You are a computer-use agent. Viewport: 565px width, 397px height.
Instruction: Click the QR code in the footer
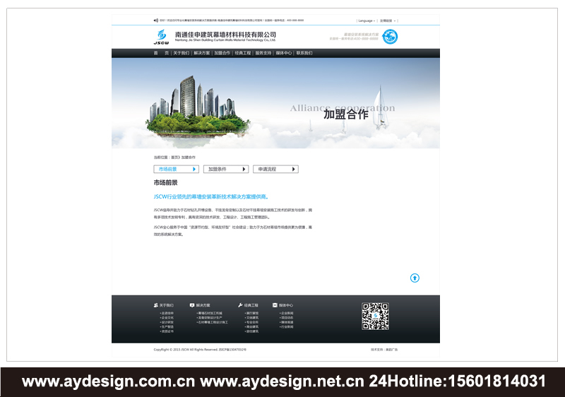(x=375, y=316)
